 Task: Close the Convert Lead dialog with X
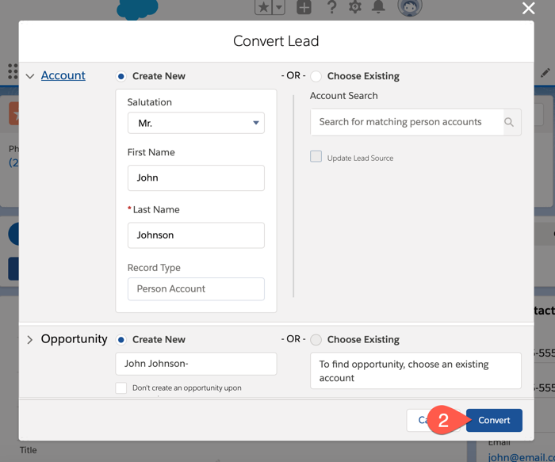click(x=528, y=9)
